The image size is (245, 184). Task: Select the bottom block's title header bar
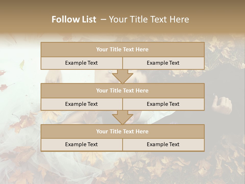[122, 131]
